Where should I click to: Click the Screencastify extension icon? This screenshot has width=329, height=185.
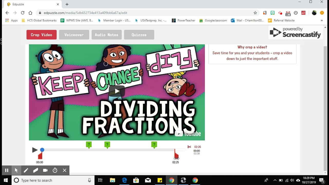click(280, 13)
